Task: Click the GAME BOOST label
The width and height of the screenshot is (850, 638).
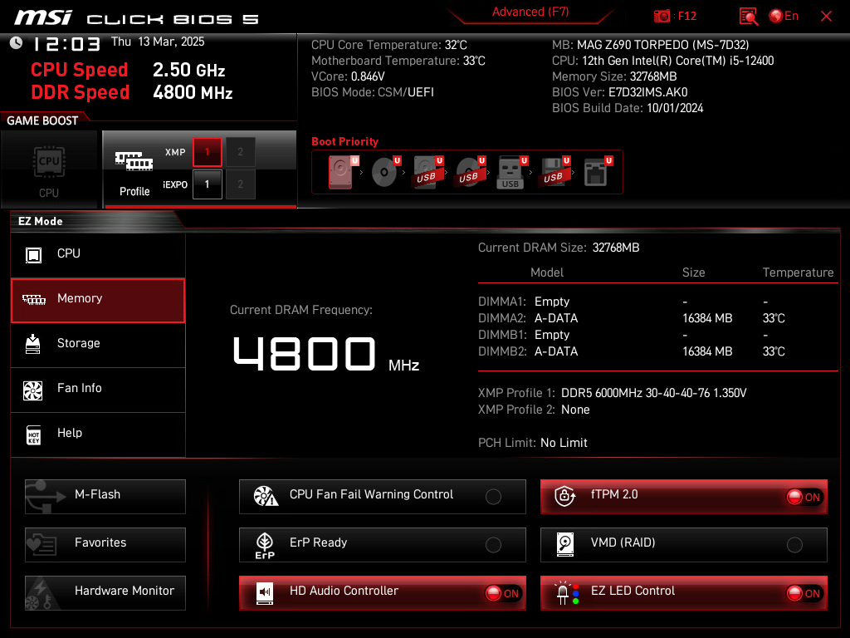Action: (42, 120)
